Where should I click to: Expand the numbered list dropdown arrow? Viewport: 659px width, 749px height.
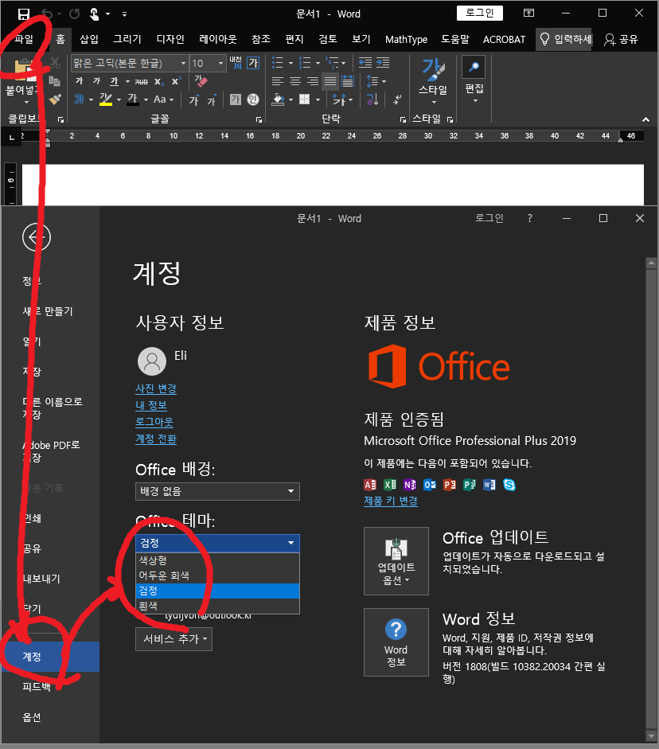click(318, 63)
